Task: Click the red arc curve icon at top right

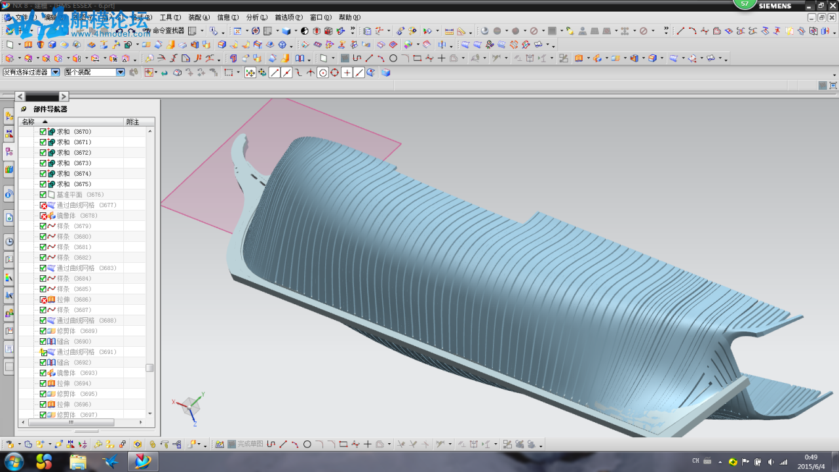Action: [692, 30]
